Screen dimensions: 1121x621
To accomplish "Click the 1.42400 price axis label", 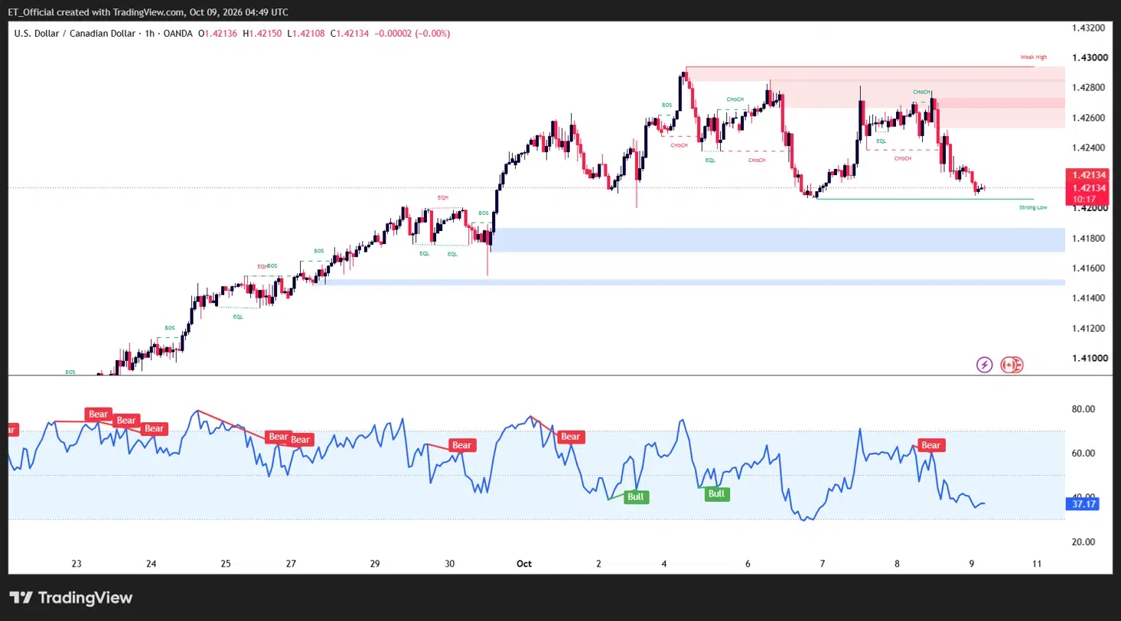I will point(1088,148).
